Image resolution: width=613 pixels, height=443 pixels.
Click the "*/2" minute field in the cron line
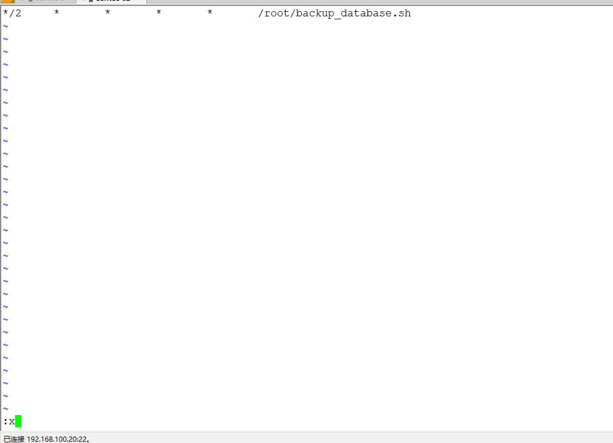pyautogui.click(x=12, y=13)
